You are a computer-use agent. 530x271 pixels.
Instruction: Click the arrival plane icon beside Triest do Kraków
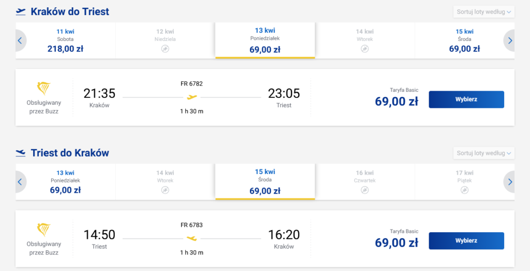pos(21,153)
